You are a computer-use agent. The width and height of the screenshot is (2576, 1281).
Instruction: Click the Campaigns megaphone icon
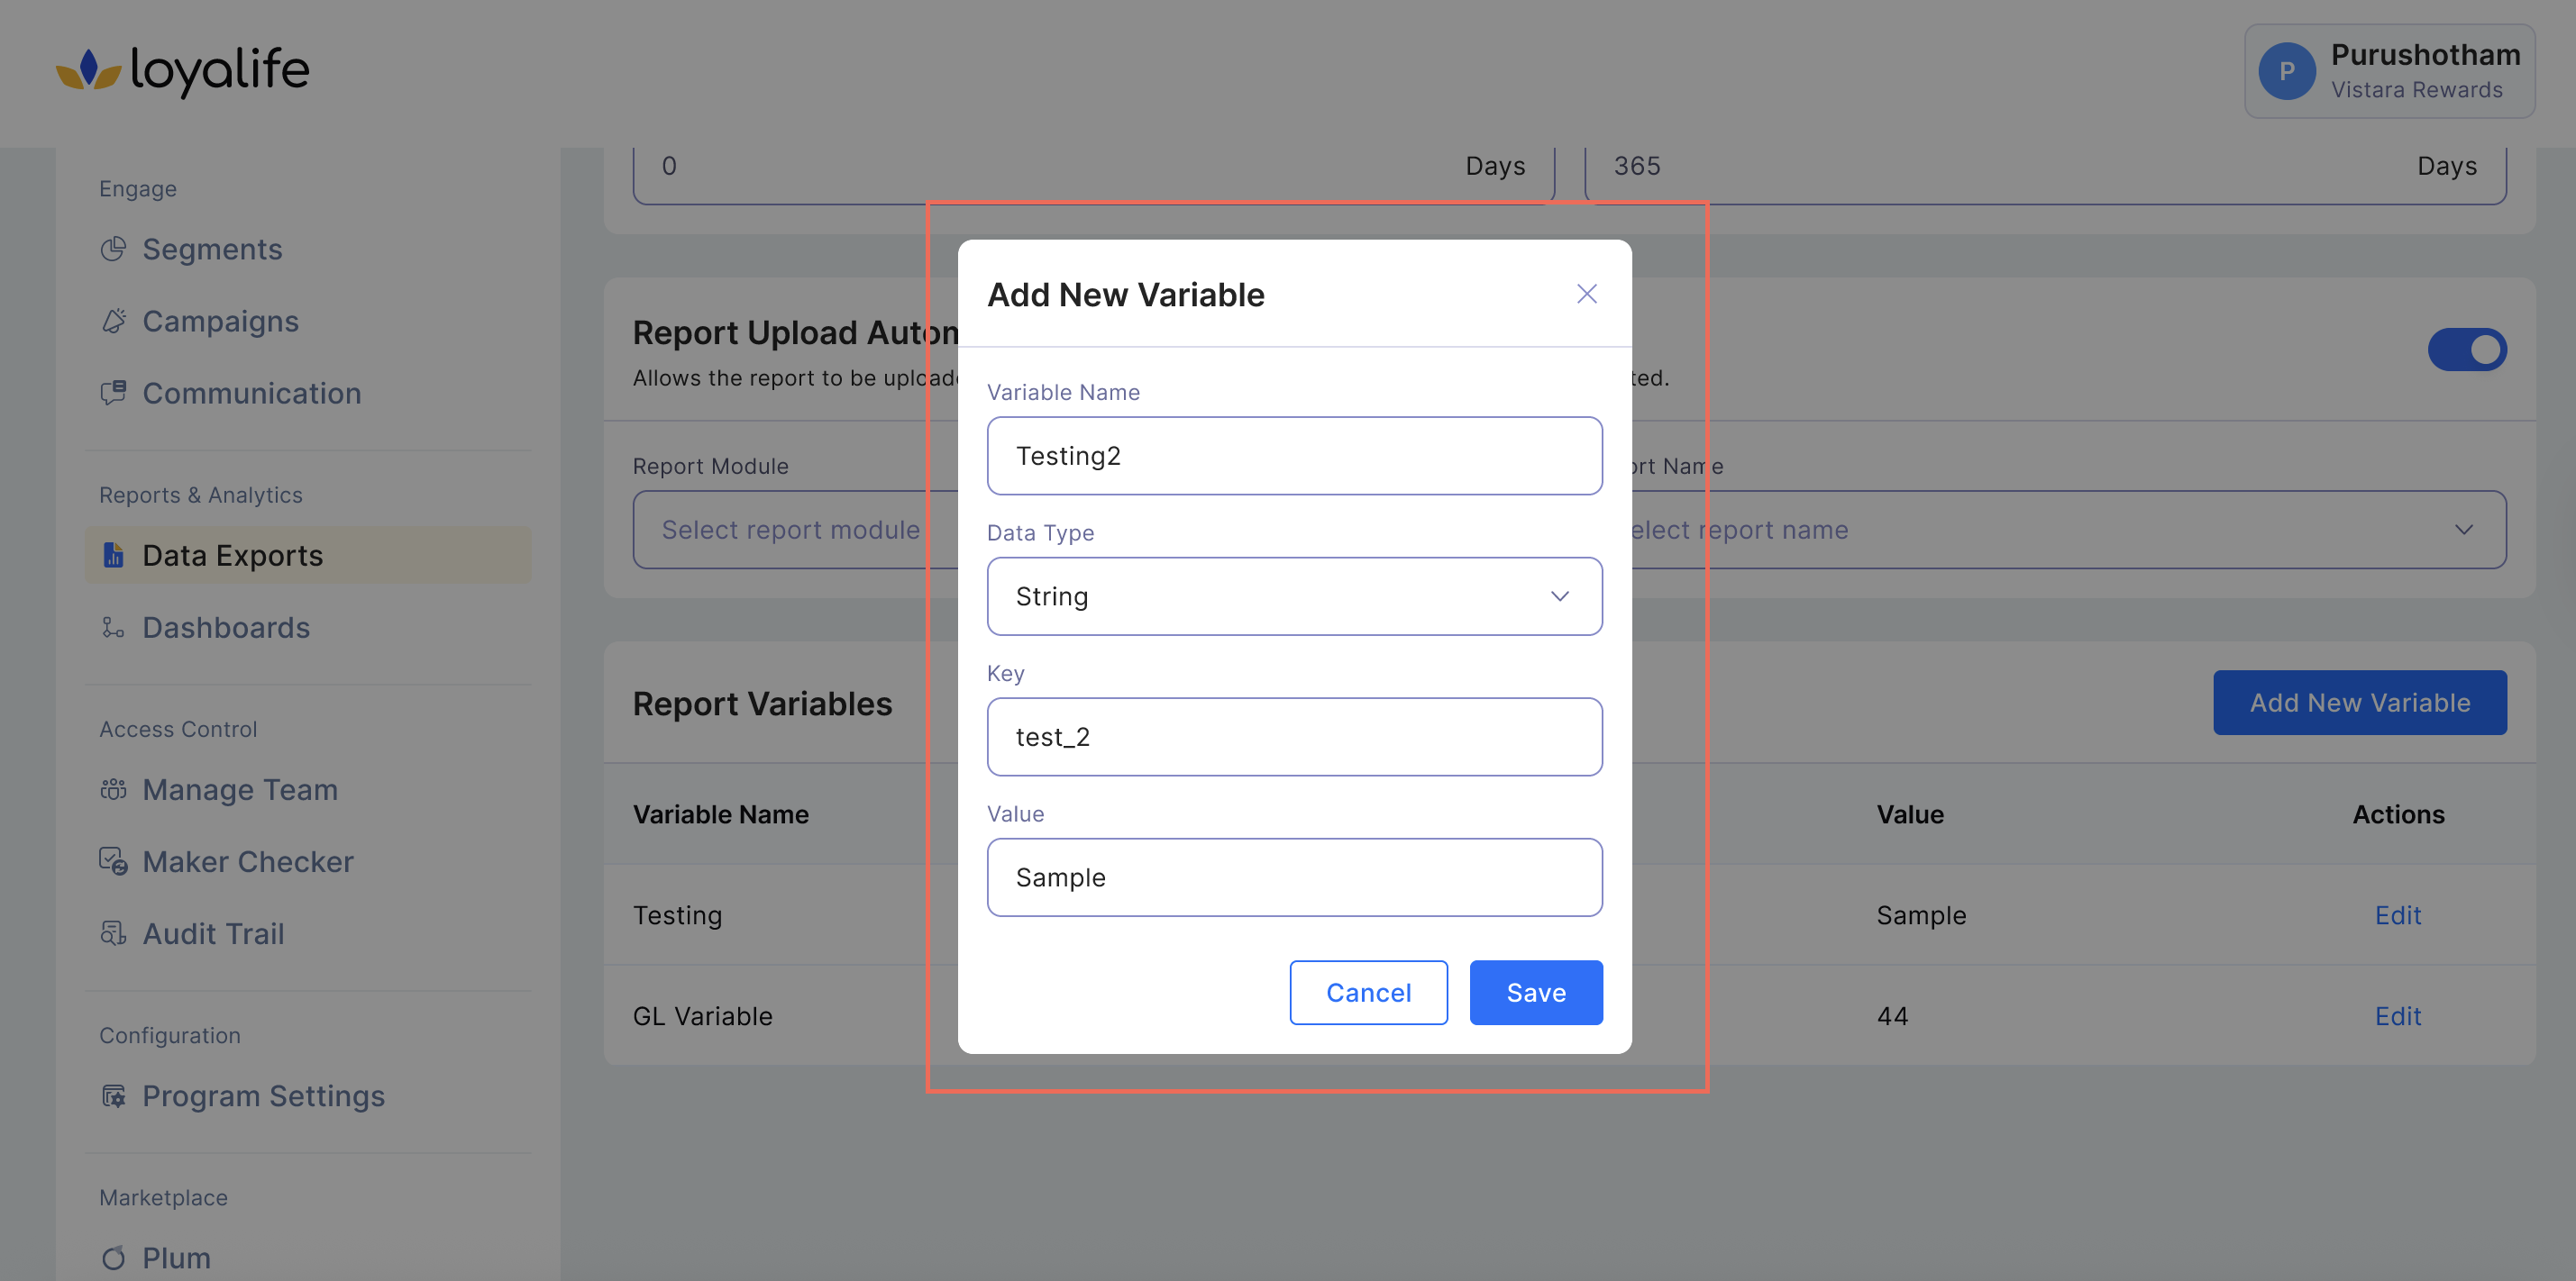[113, 321]
